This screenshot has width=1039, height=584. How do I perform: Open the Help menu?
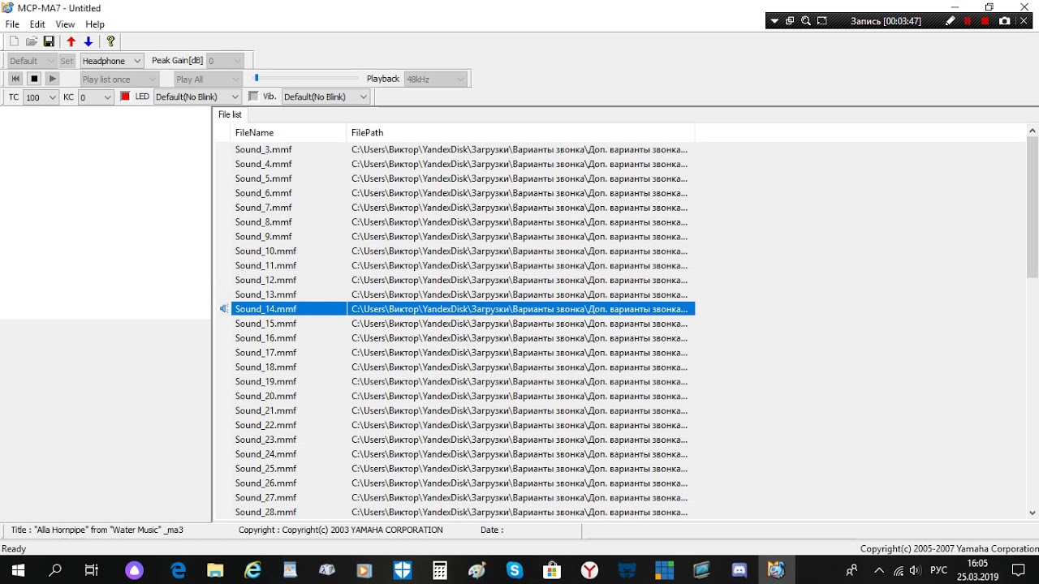[95, 24]
